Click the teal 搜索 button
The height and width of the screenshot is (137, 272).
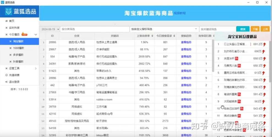(x=243, y=29)
